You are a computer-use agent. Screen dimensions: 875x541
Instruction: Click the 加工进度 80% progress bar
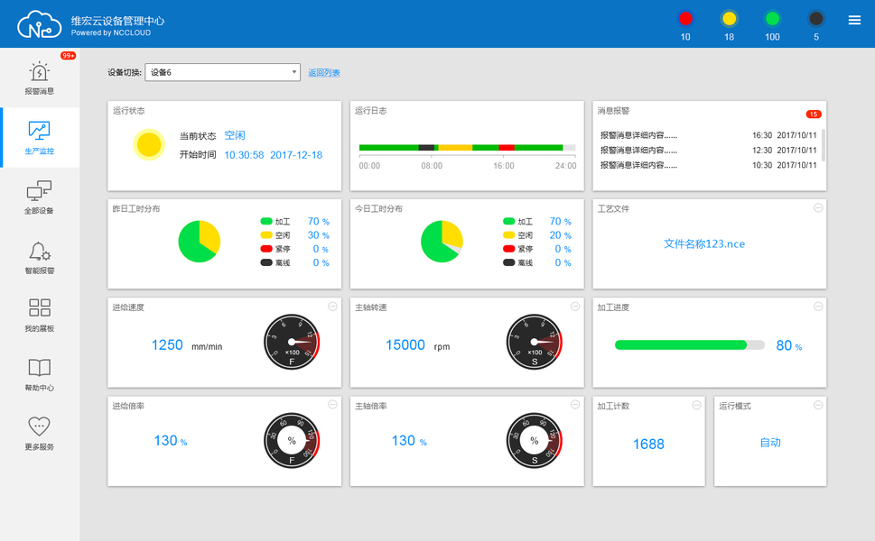[689, 344]
